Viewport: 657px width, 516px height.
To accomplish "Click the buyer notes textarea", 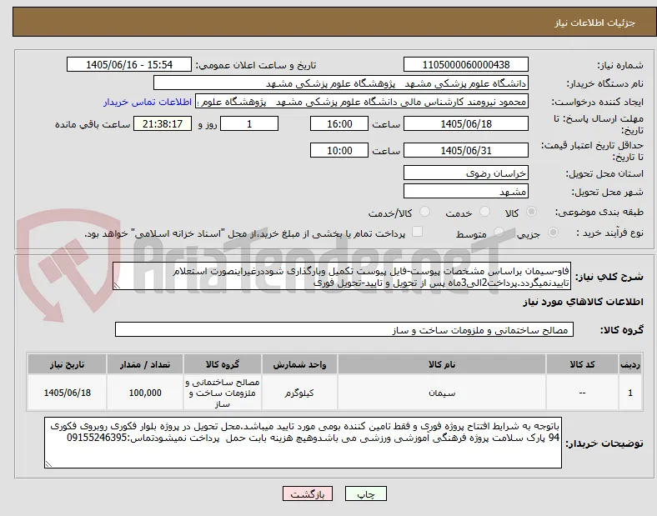I will pos(303,443).
